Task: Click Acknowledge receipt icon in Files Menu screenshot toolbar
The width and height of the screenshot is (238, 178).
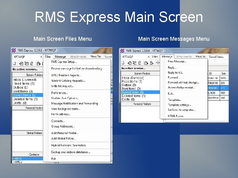Action: (32, 63)
